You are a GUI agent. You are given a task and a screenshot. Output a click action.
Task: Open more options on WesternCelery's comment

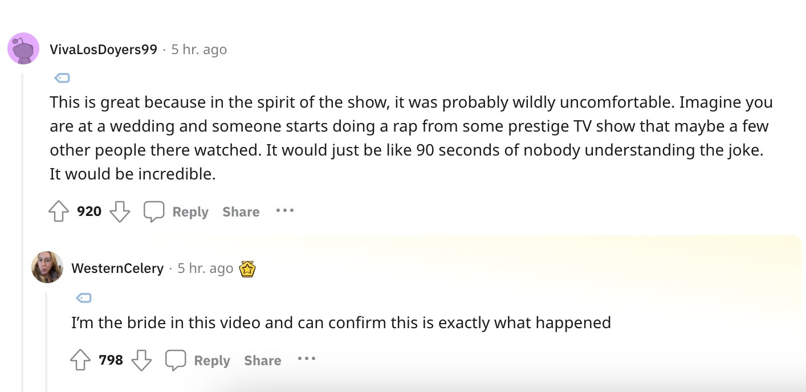[306, 359]
